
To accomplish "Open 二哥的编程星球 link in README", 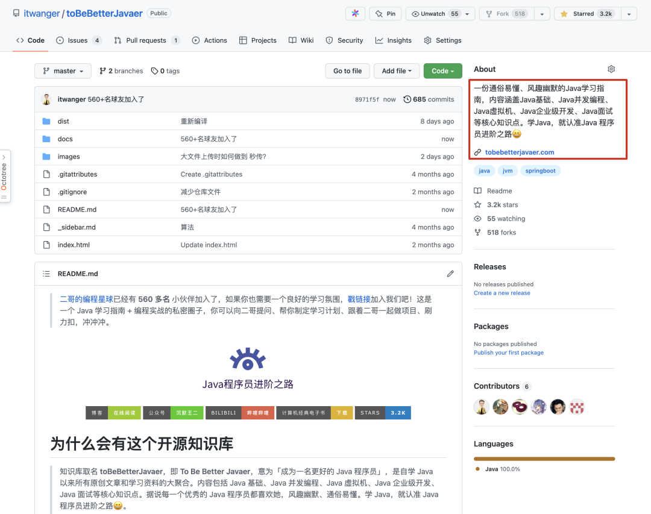I will pos(86,299).
